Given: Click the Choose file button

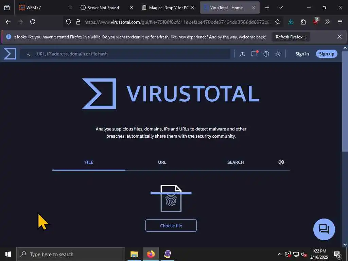Looking at the screenshot, I should pyautogui.click(x=171, y=226).
